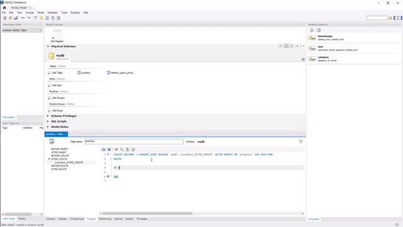
Task: Expand SQL Scripts section
Action: point(48,122)
